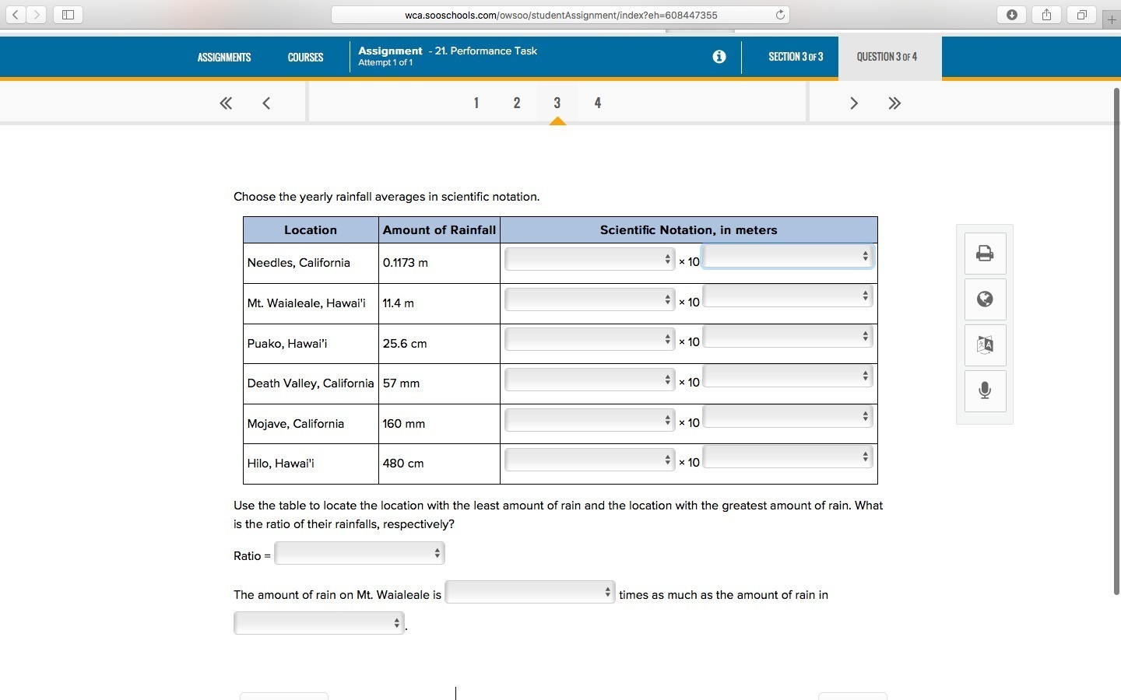
Task: Open the downloads icon in the browser
Action: pyautogui.click(x=1013, y=14)
